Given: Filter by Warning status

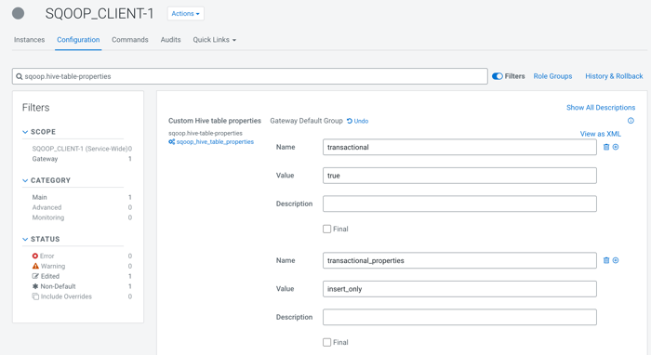Looking at the screenshot, I should click(48, 266).
